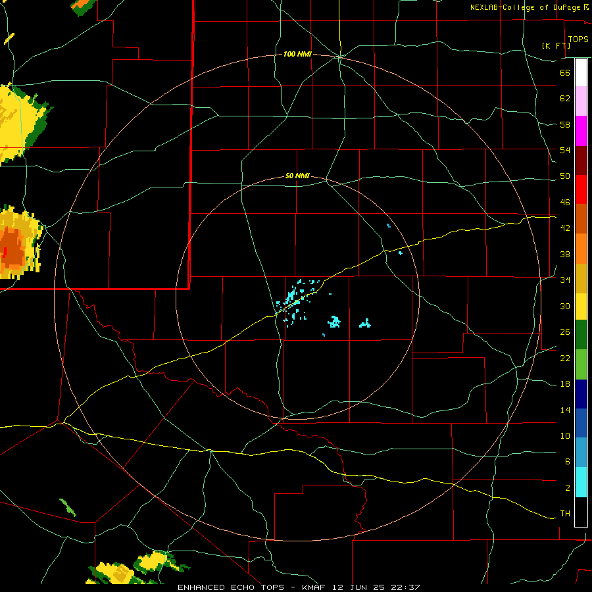592x592 pixels.
Task: Click the bright orange legend swatch
Action: pyautogui.click(x=581, y=249)
